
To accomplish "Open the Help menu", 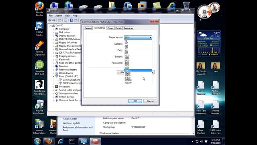I will [75, 16].
